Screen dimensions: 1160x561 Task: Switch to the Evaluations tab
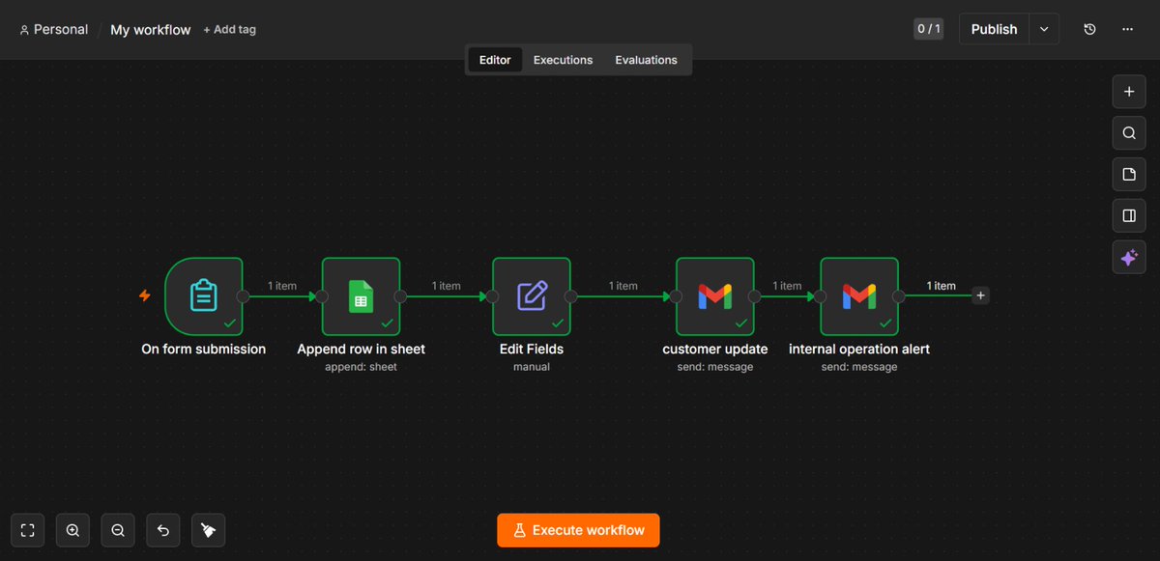tap(646, 60)
